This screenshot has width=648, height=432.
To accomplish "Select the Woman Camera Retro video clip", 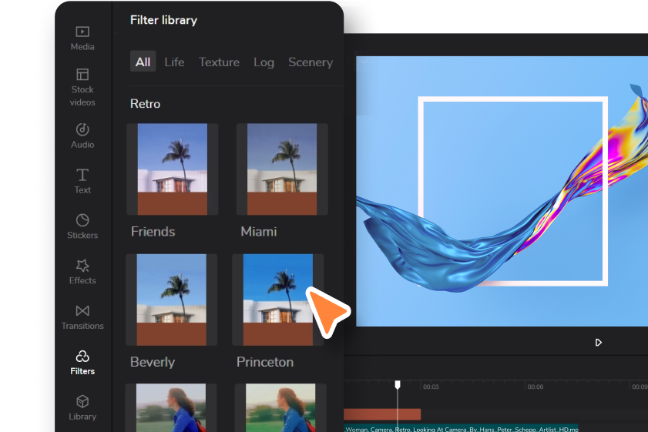I will pos(461,429).
